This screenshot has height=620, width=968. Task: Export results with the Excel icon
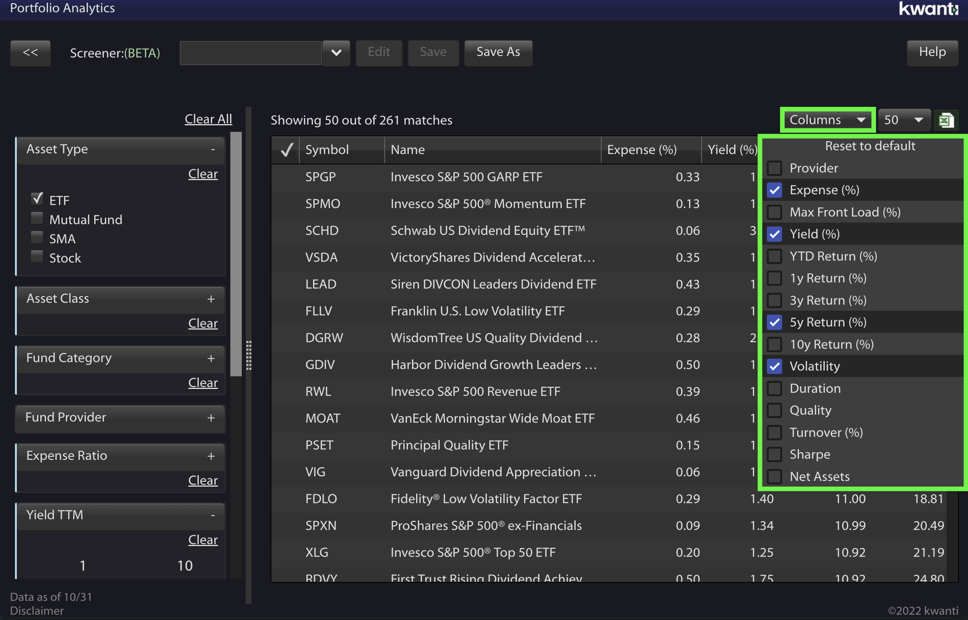click(946, 120)
